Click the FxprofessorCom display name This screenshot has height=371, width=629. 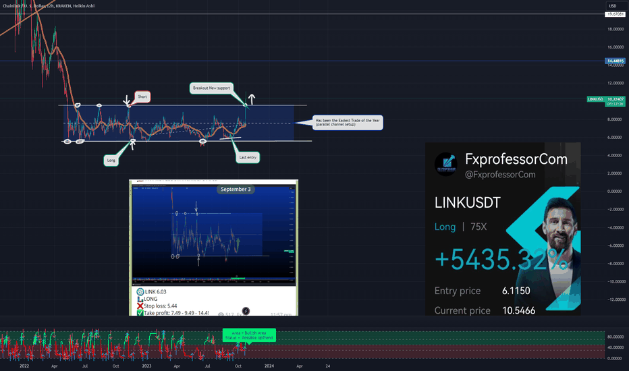pos(516,159)
